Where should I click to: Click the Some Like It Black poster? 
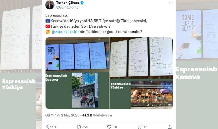point(52,57)
